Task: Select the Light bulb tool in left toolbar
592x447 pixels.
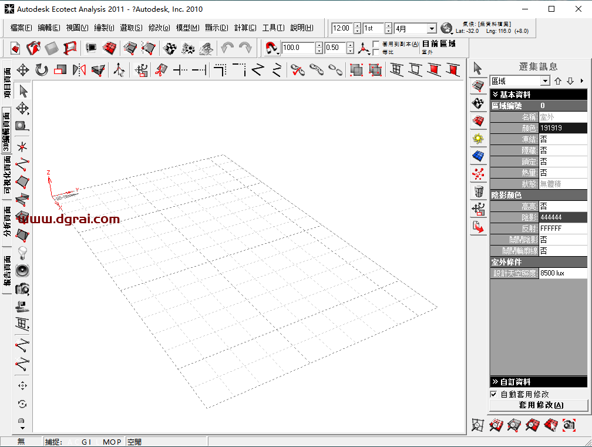Action: point(22,253)
